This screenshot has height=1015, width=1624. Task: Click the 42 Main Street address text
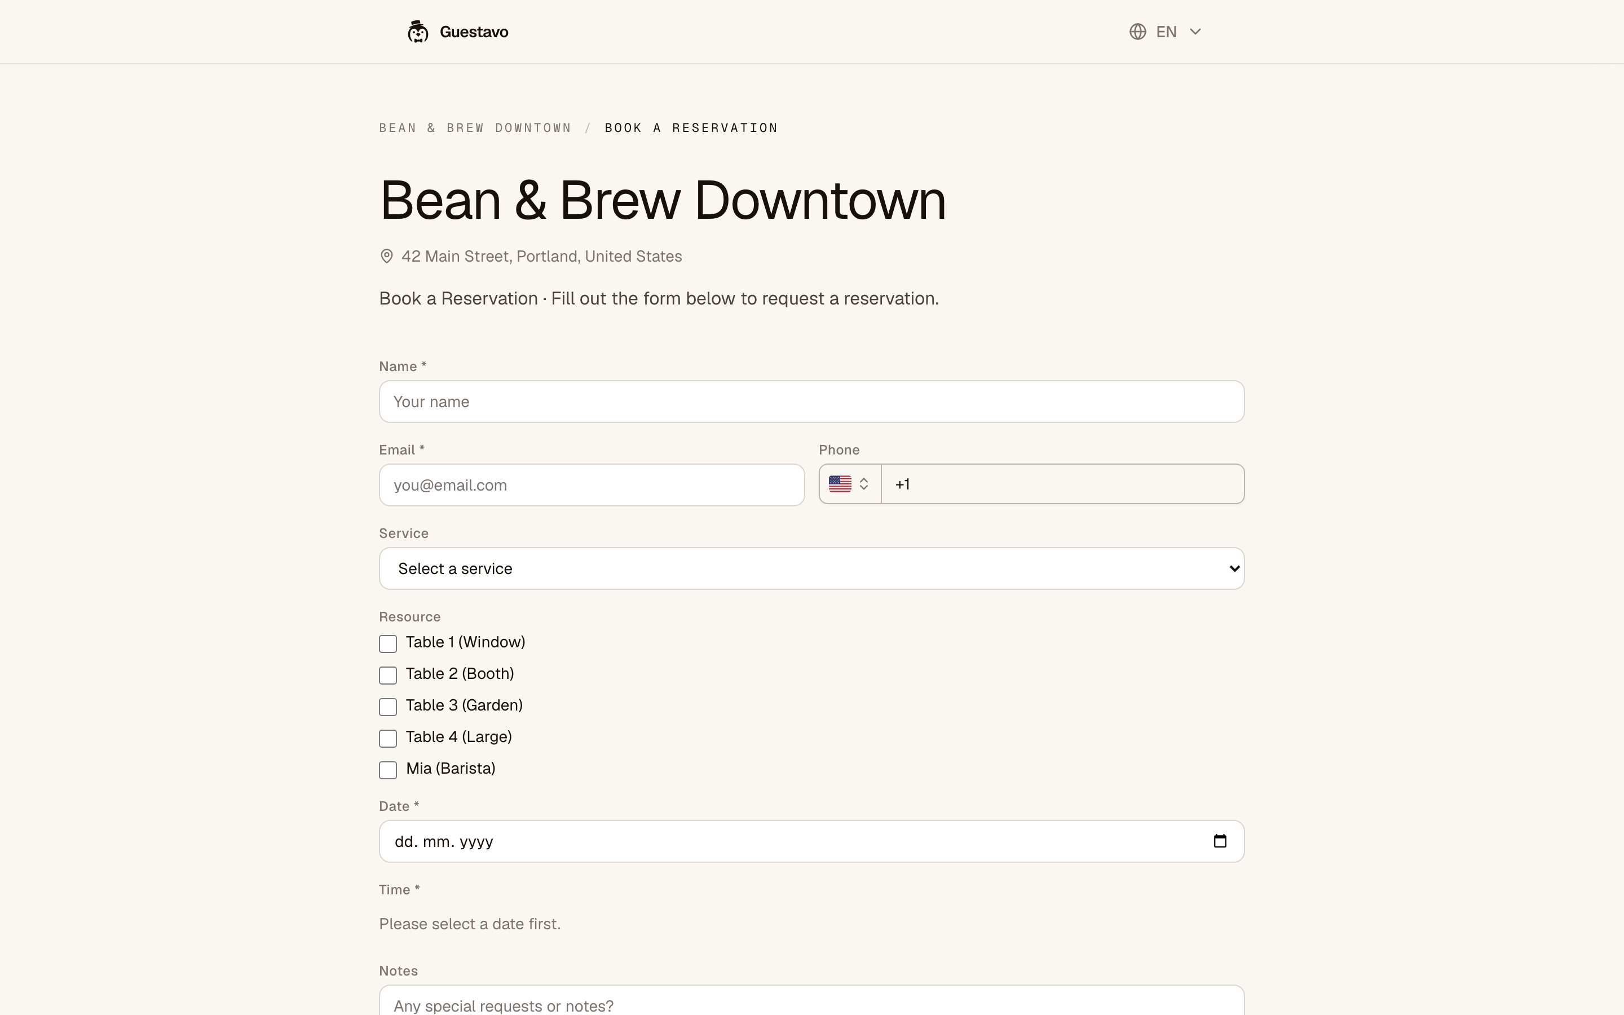pyautogui.click(x=541, y=257)
